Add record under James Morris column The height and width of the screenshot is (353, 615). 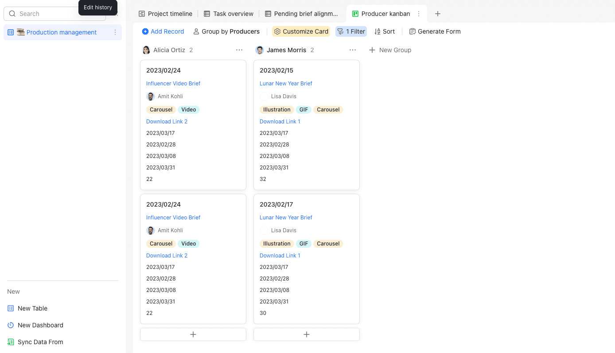coord(307,334)
